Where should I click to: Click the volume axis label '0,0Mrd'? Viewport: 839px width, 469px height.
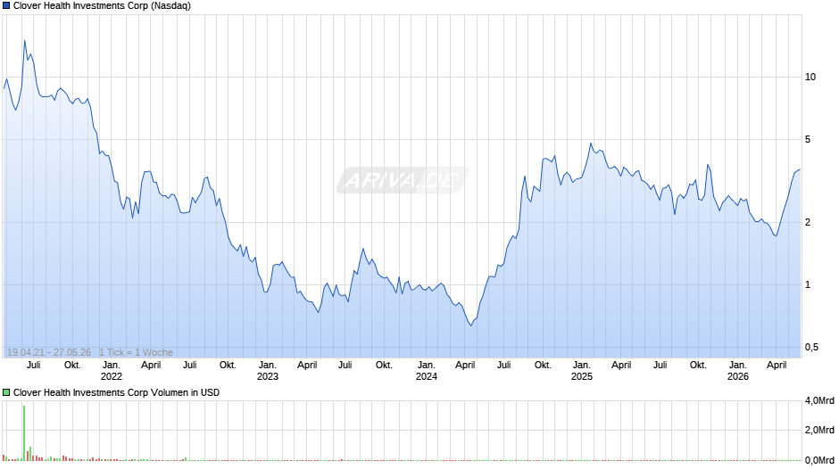(819, 460)
